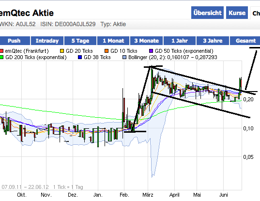Click the ISIN DE000A0JL529 text
The image size is (260, 201).
click(x=68, y=24)
